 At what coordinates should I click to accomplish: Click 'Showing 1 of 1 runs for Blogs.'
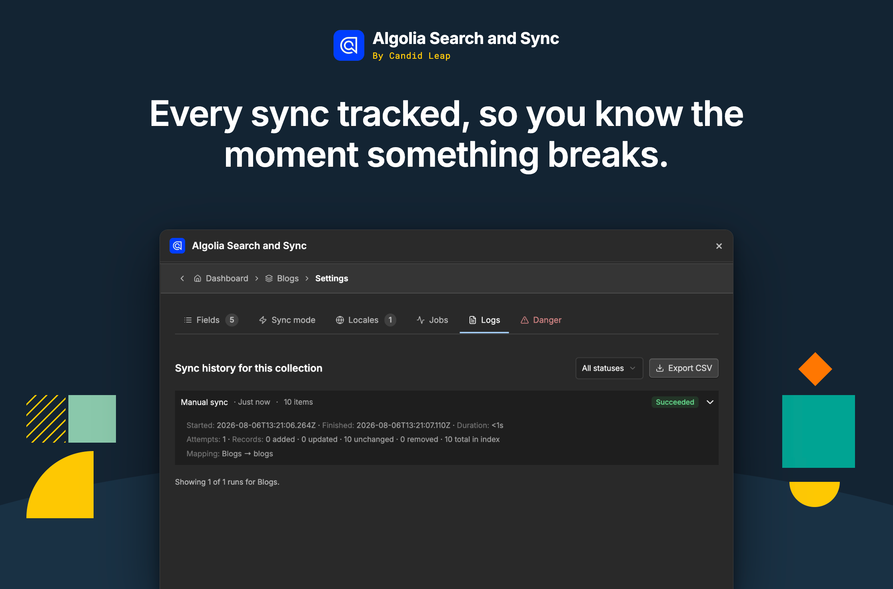pos(227,482)
